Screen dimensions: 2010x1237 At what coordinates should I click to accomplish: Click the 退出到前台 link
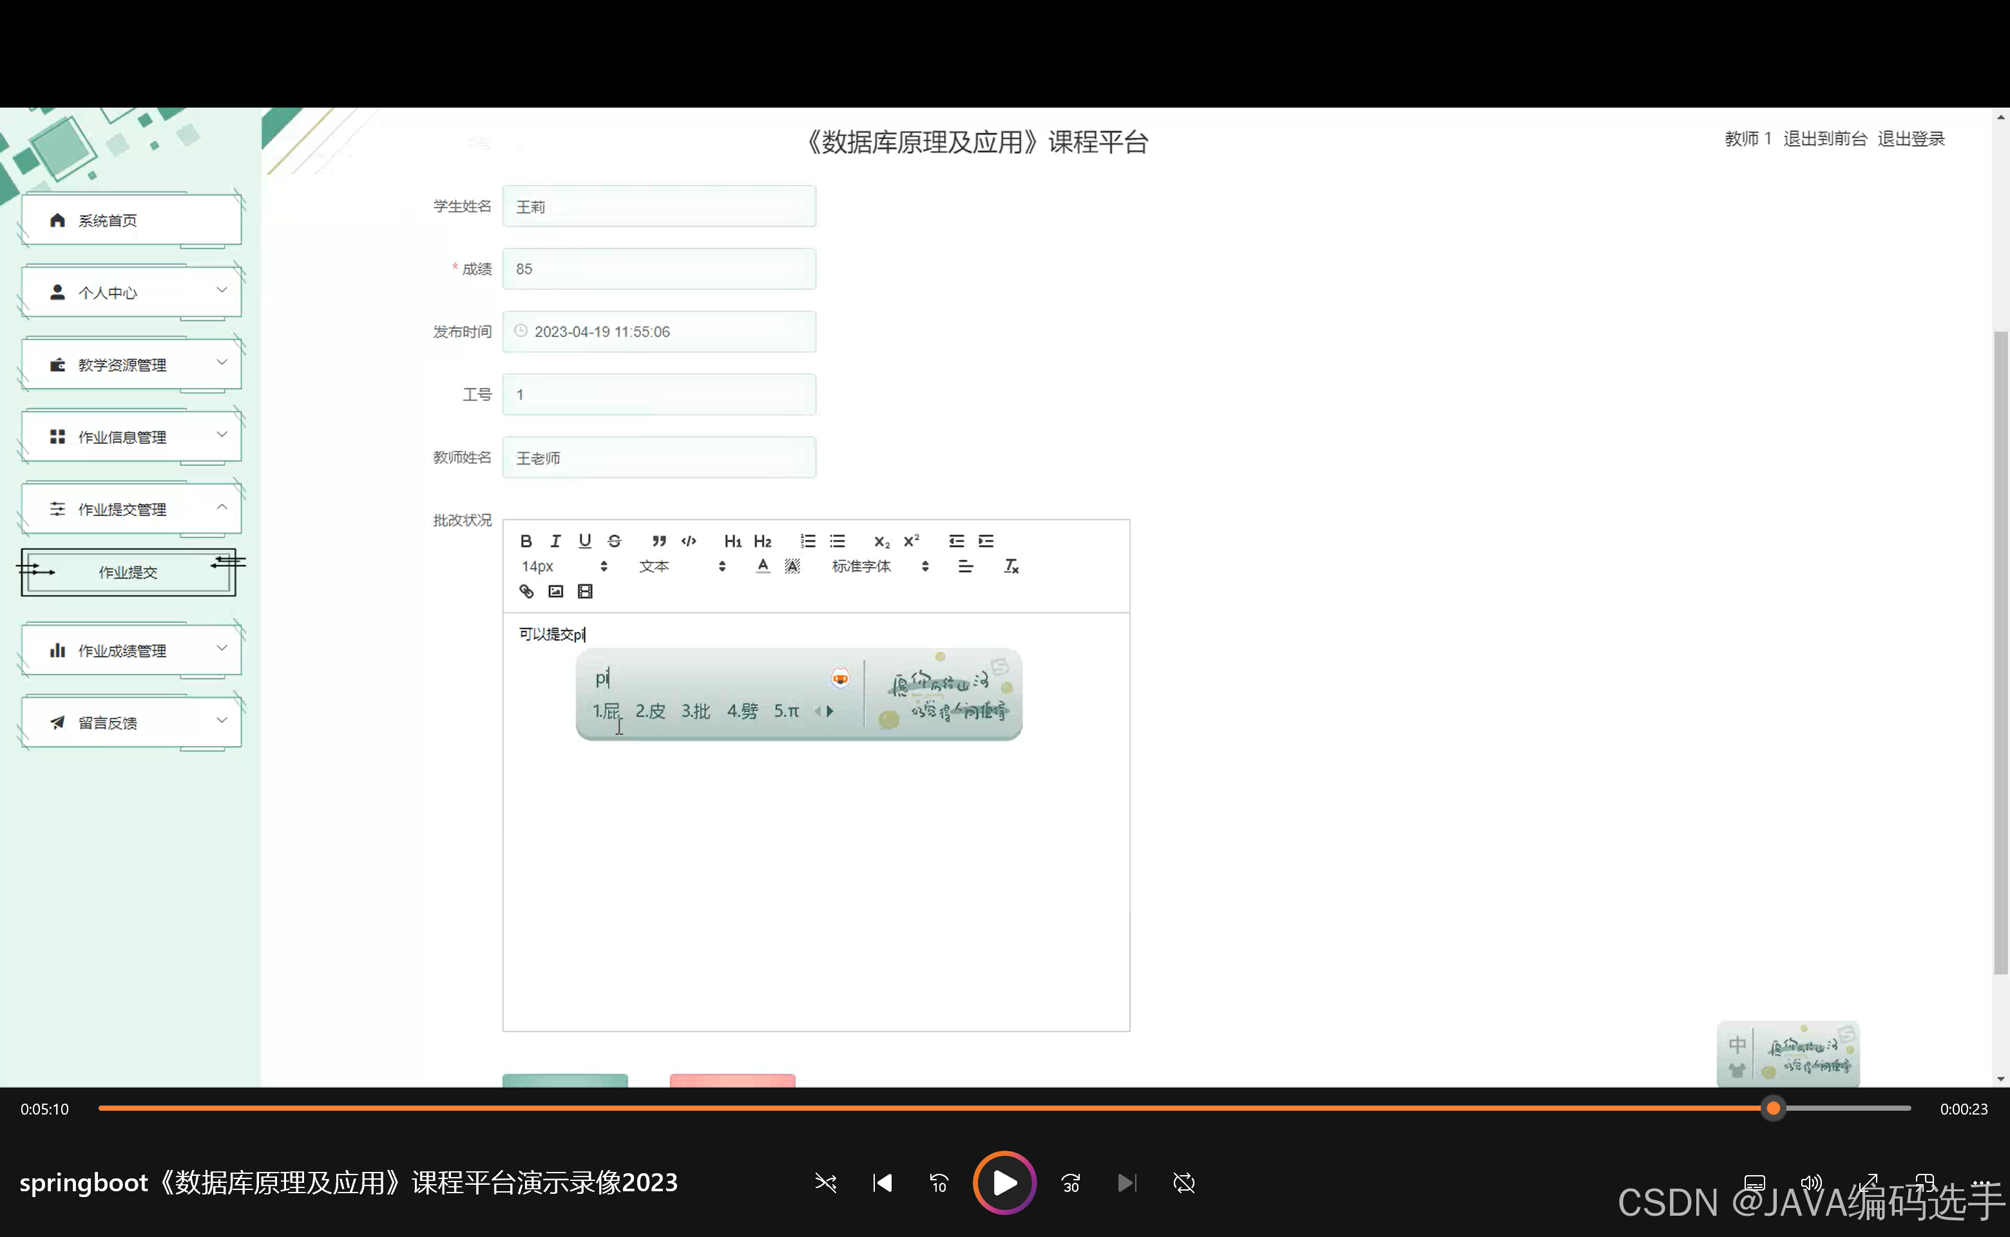tap(1825, 139)
